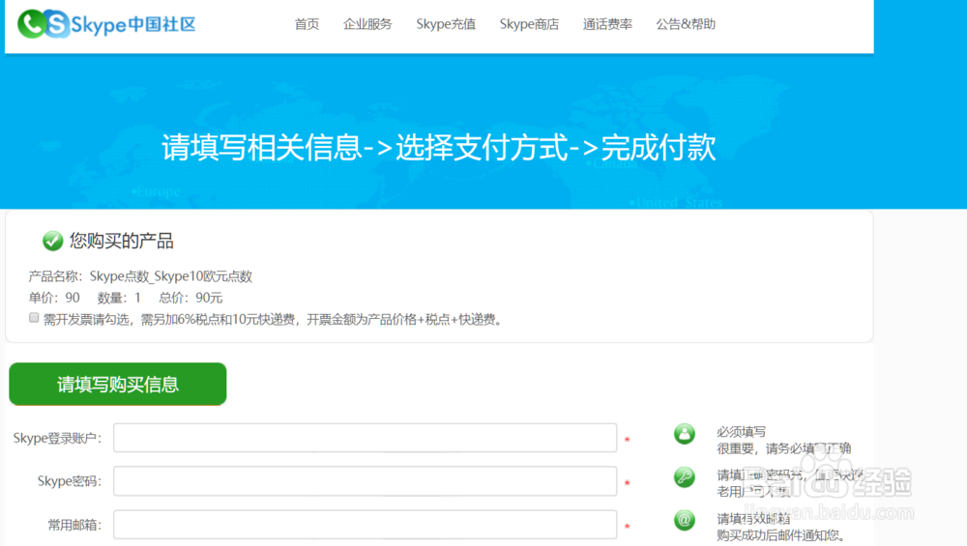Focus the 常用邮箱 input field
The height and width of the screenshot is (546, 967).
pos(366,525)
